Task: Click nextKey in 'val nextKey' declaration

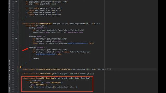Action: click(39, 41)
